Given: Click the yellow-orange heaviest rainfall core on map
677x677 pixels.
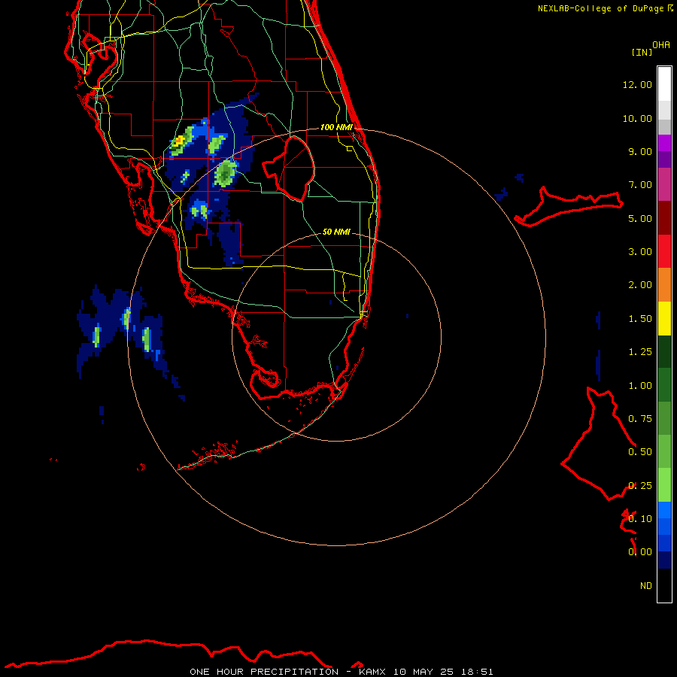Looking at the screenshot, I should 178,141.
